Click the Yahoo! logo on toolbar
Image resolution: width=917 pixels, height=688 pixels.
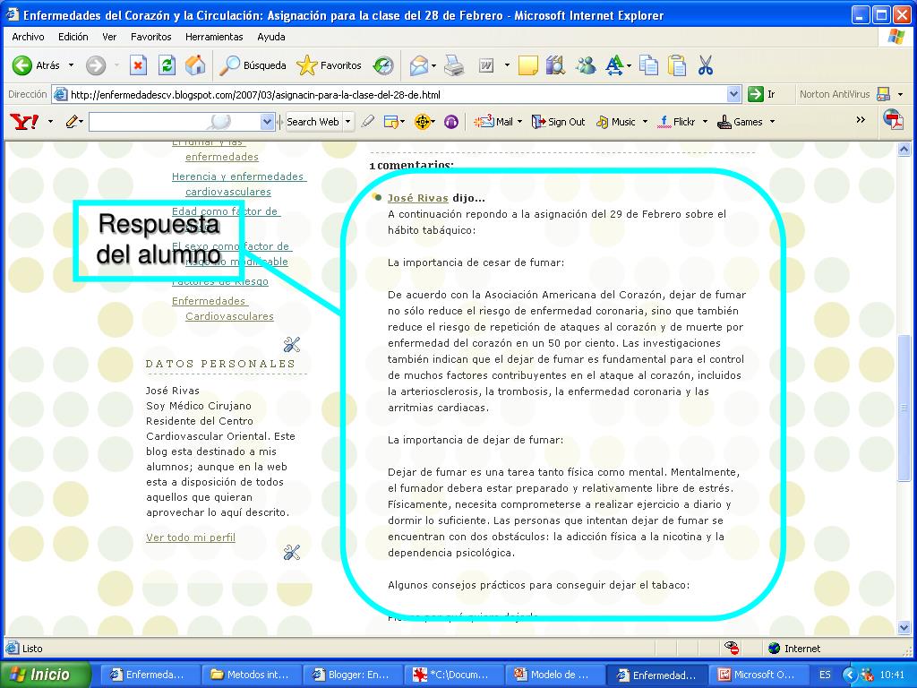[x=24, y=122]
